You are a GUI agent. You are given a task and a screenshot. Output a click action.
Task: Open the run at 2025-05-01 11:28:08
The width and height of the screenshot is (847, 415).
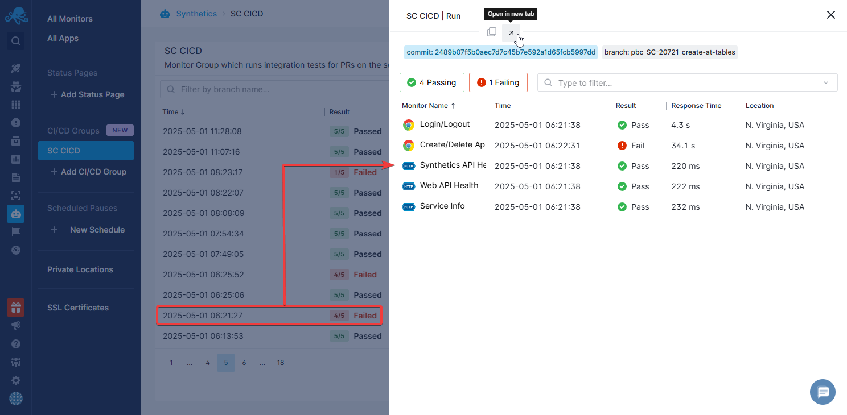coord(273,131)
